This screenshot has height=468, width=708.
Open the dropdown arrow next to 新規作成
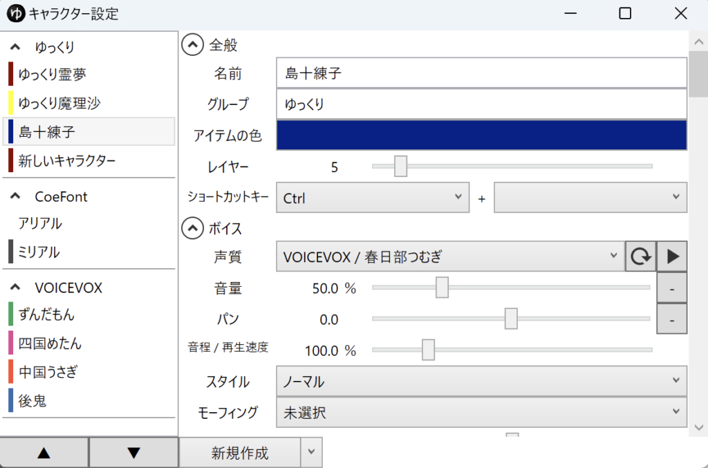(312, 451)
